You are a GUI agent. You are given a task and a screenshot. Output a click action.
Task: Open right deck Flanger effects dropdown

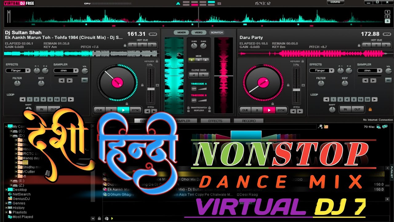click(x=322, y=71)
